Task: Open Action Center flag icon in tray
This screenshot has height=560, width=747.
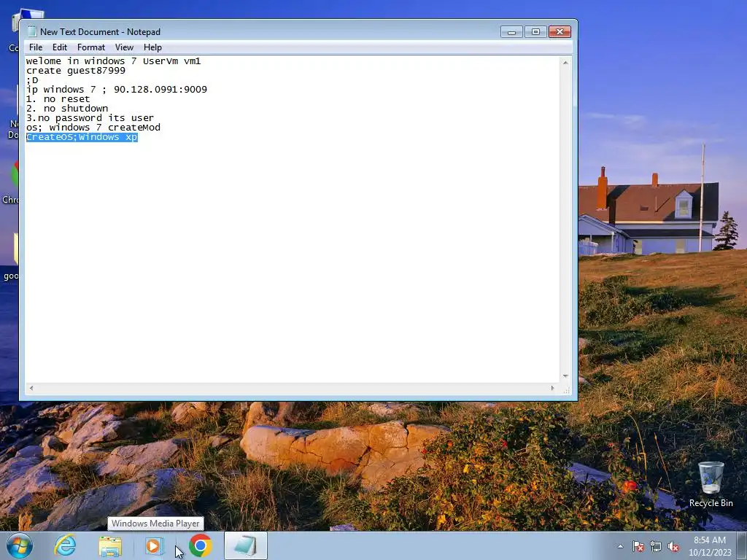Action: [638, 546]
